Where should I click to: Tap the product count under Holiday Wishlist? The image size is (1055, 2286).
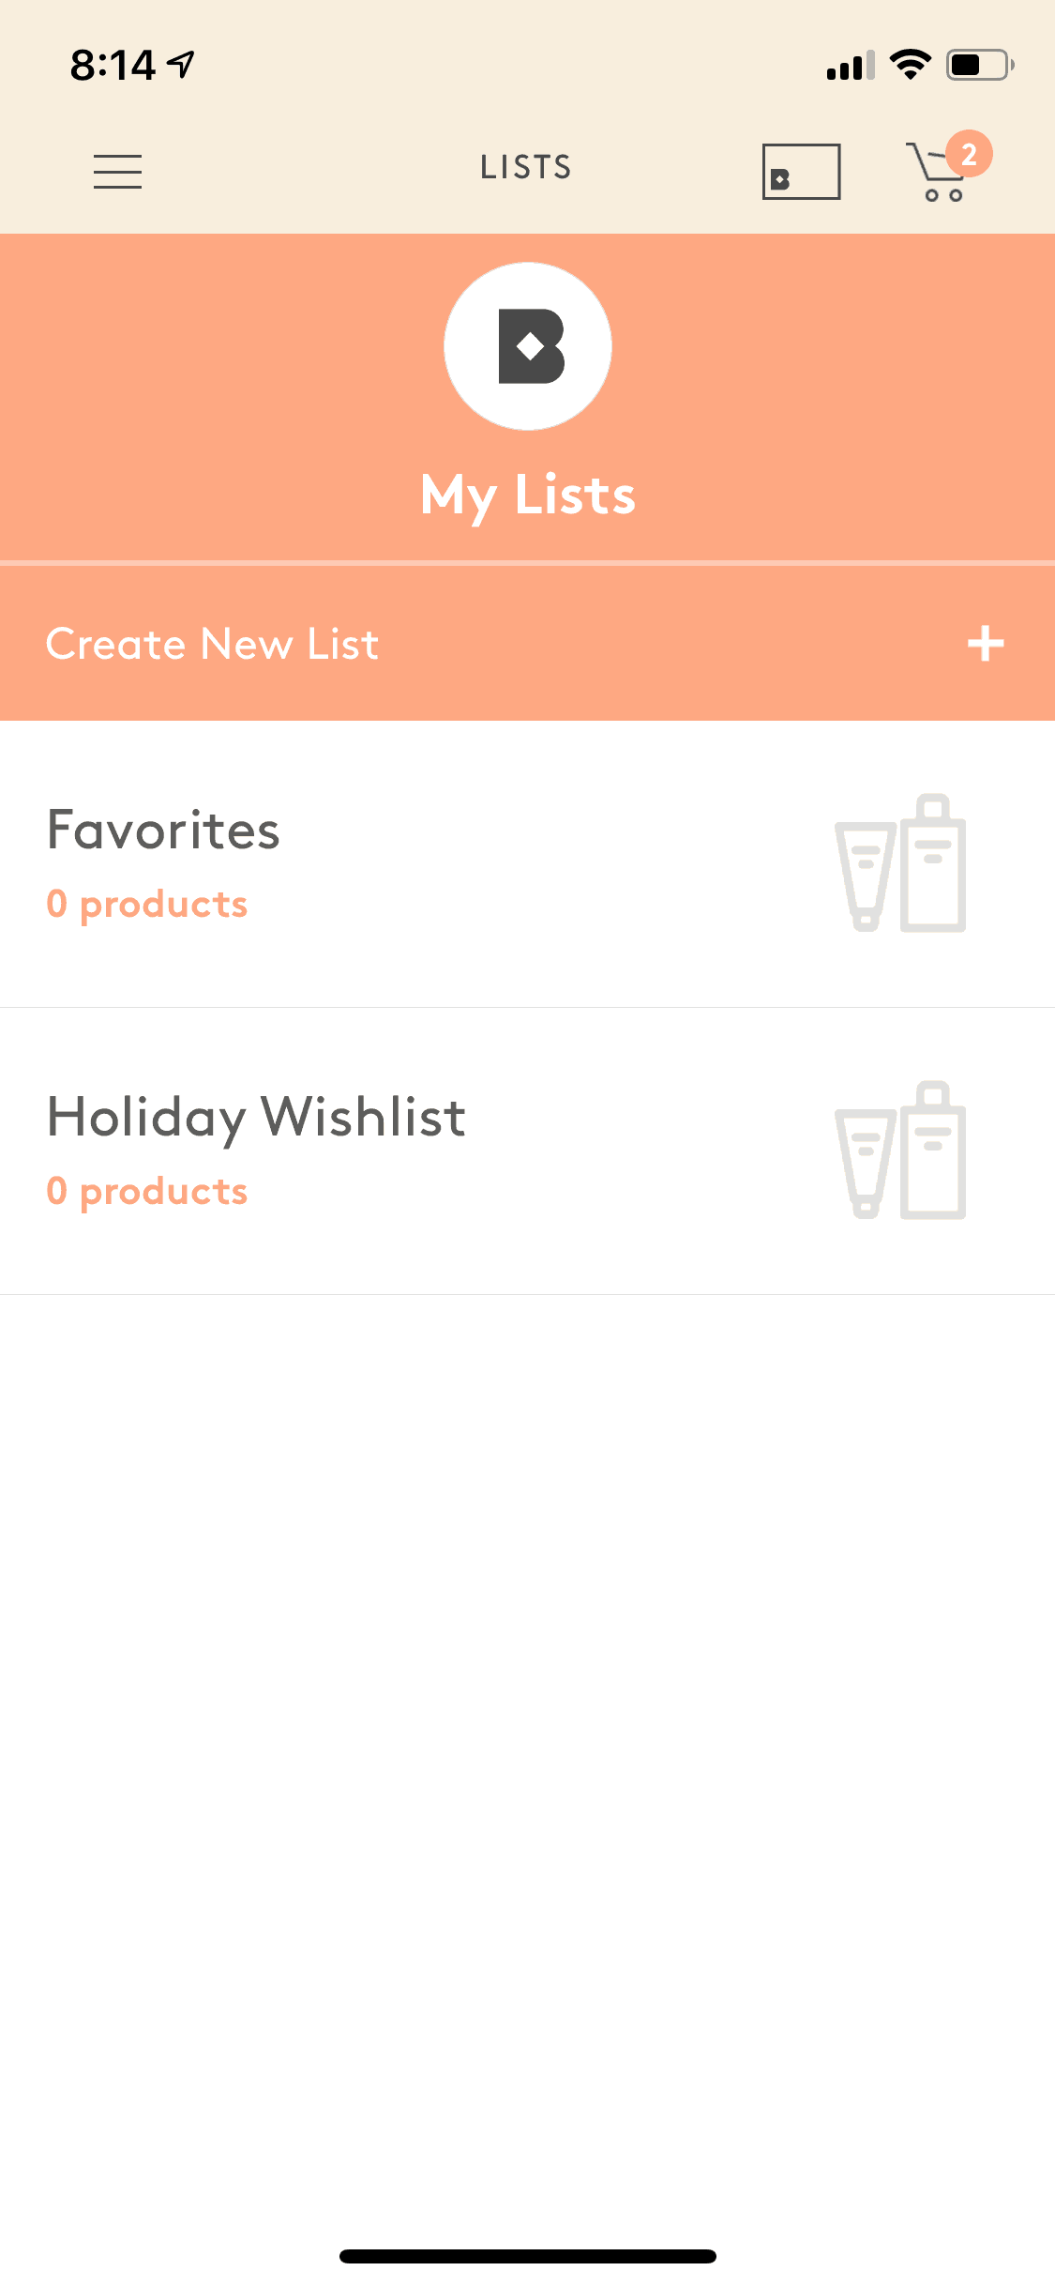coord(147,1192)
